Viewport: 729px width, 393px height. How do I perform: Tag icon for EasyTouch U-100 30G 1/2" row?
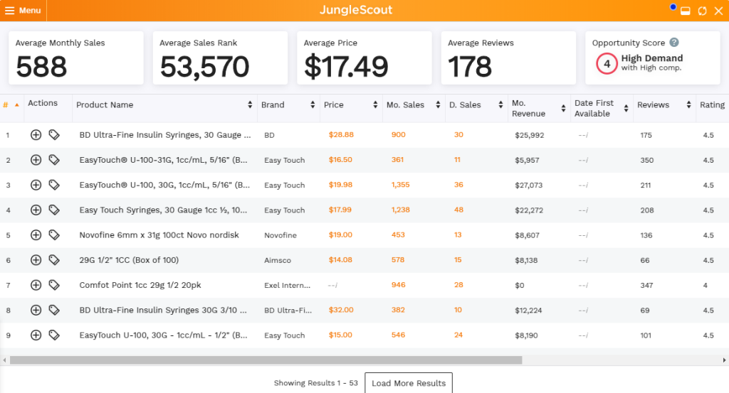pyautogui.click(x=54, y=335)
